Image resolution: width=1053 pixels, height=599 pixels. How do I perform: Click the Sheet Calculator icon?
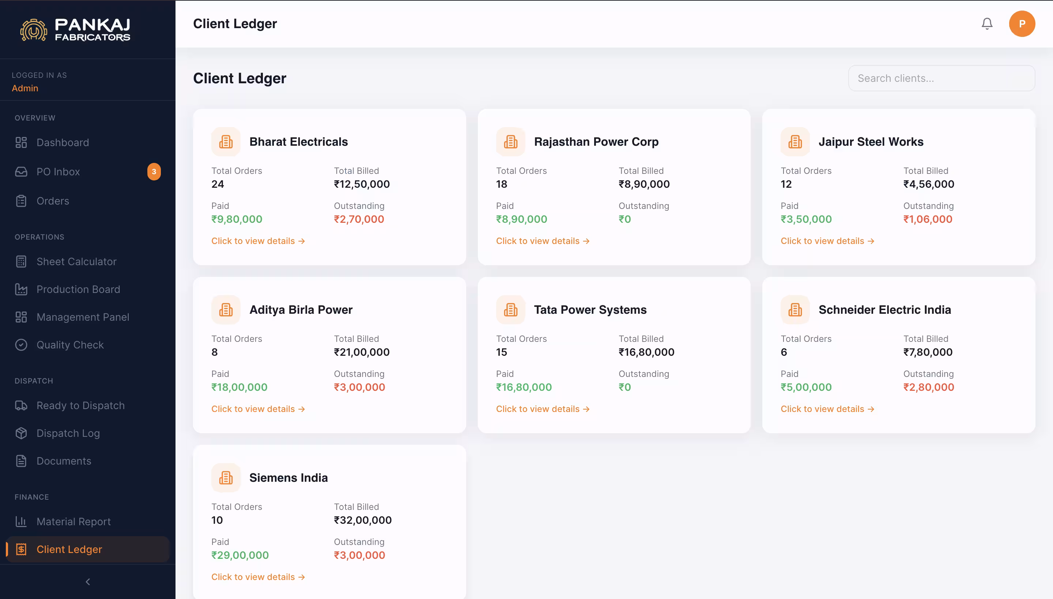[22, 261]
